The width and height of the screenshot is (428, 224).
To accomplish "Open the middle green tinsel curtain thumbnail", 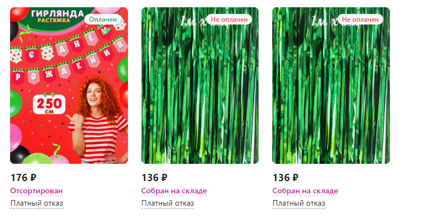I will click(200, 85).
